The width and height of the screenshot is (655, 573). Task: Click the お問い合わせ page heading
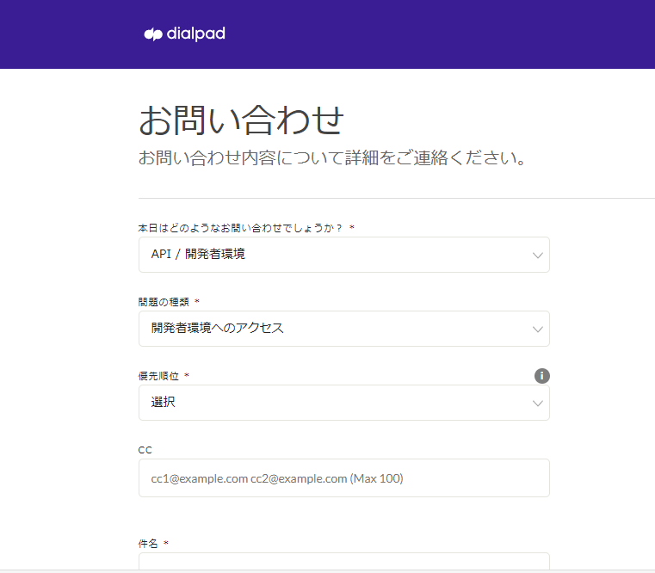pos(241,120)
